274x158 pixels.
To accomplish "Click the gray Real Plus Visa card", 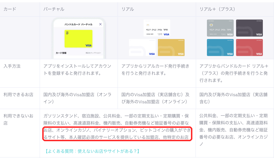I will [220, 28].
